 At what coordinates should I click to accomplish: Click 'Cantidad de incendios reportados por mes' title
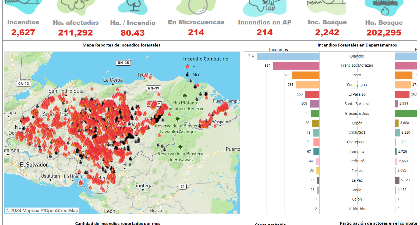(x=118, y=223)
